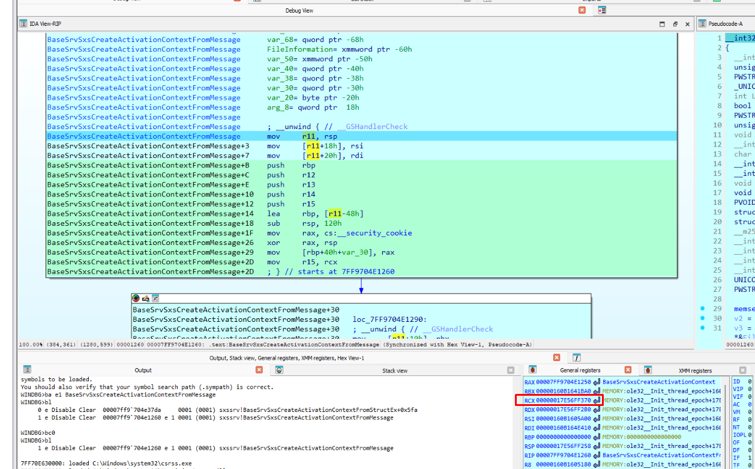Toggle breakpoint dot at pseudocode line 30
755x469 pixels.
tap(703, 318)
